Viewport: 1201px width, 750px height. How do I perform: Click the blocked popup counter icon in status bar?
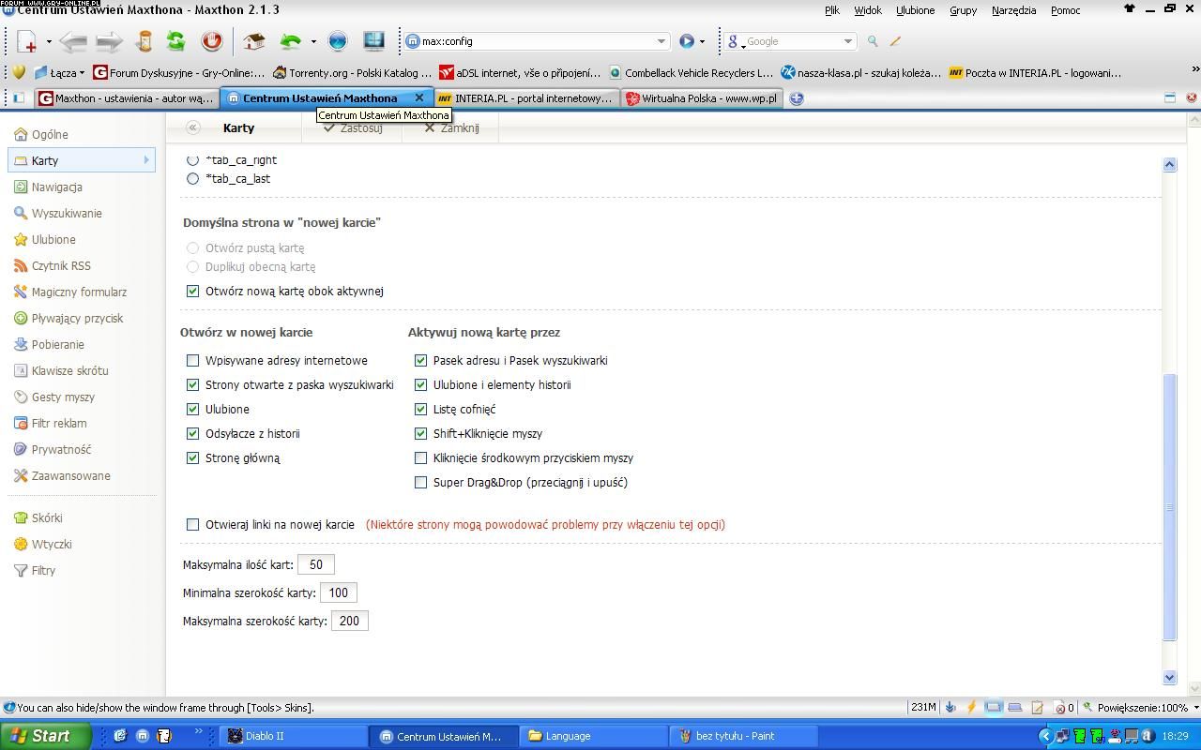click(x=1064, y=708)
